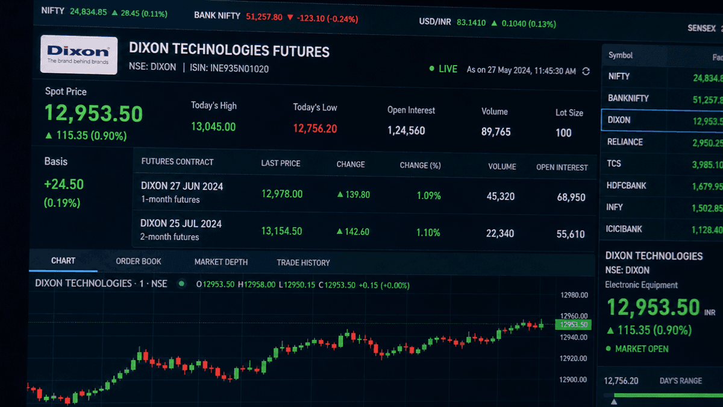This screenshot has height=407, width=723.
Task: Click last price 12,978.00 of June contract
Action: [282, 194]
